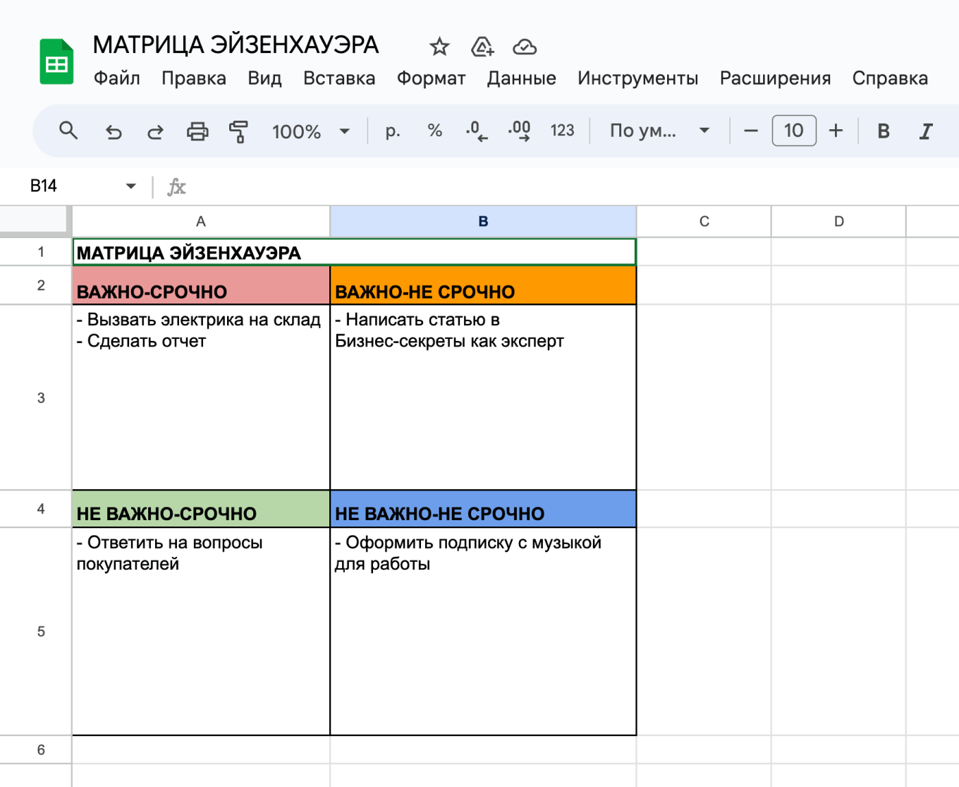
Task: Select the orange ВАЖНО-НЕ СРОЧНО cell
Action: [x=483, y=285]
